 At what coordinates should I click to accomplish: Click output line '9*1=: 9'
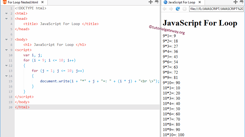[169, 36]
